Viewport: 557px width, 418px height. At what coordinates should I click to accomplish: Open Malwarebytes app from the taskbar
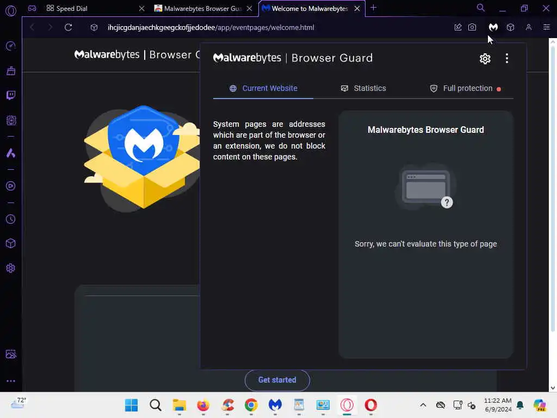click(275, 405)
